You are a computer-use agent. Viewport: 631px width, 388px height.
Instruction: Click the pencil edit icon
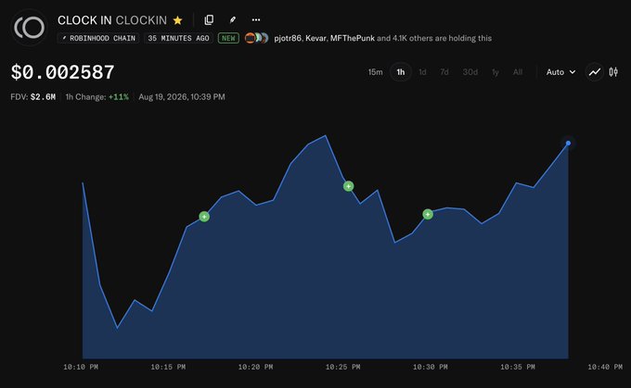click(233, 19)
